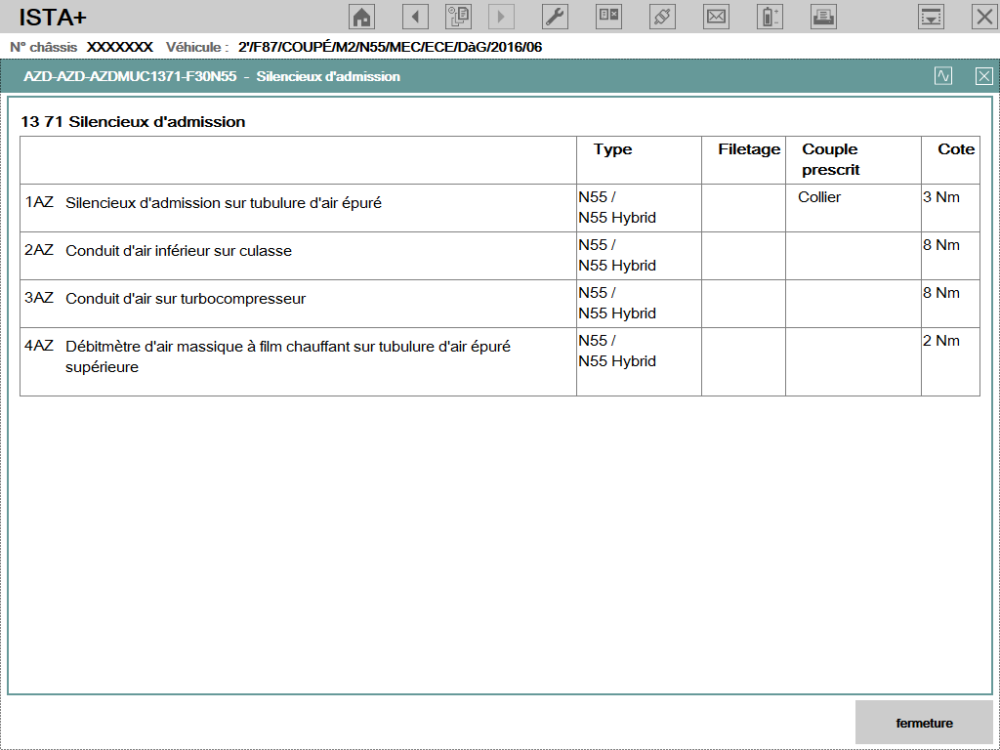
Task: Click the N55 Hybrid type in row 4AZ
Action: pos(617,361)
